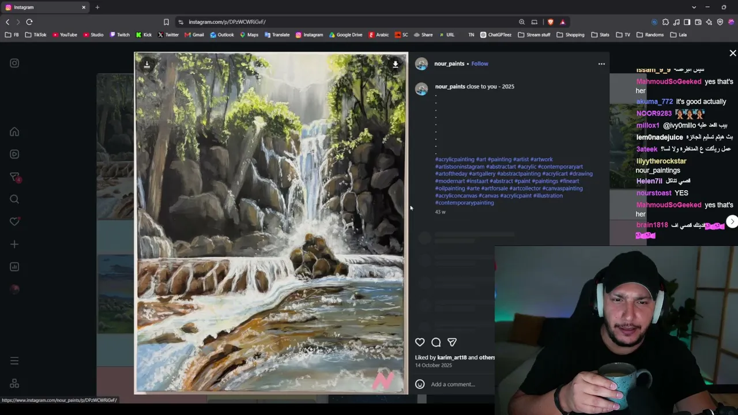The height and width of the screenshot is (415, 738).
Task: Open Reels in the Instagram sidebar
Action: 14,154
